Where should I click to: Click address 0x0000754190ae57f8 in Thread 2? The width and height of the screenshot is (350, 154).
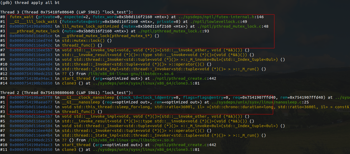(31, 97)
